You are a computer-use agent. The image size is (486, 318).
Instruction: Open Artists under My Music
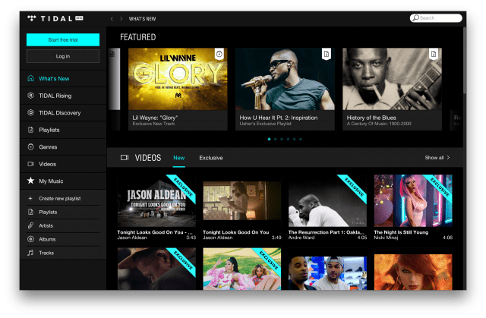coord(63,225)
